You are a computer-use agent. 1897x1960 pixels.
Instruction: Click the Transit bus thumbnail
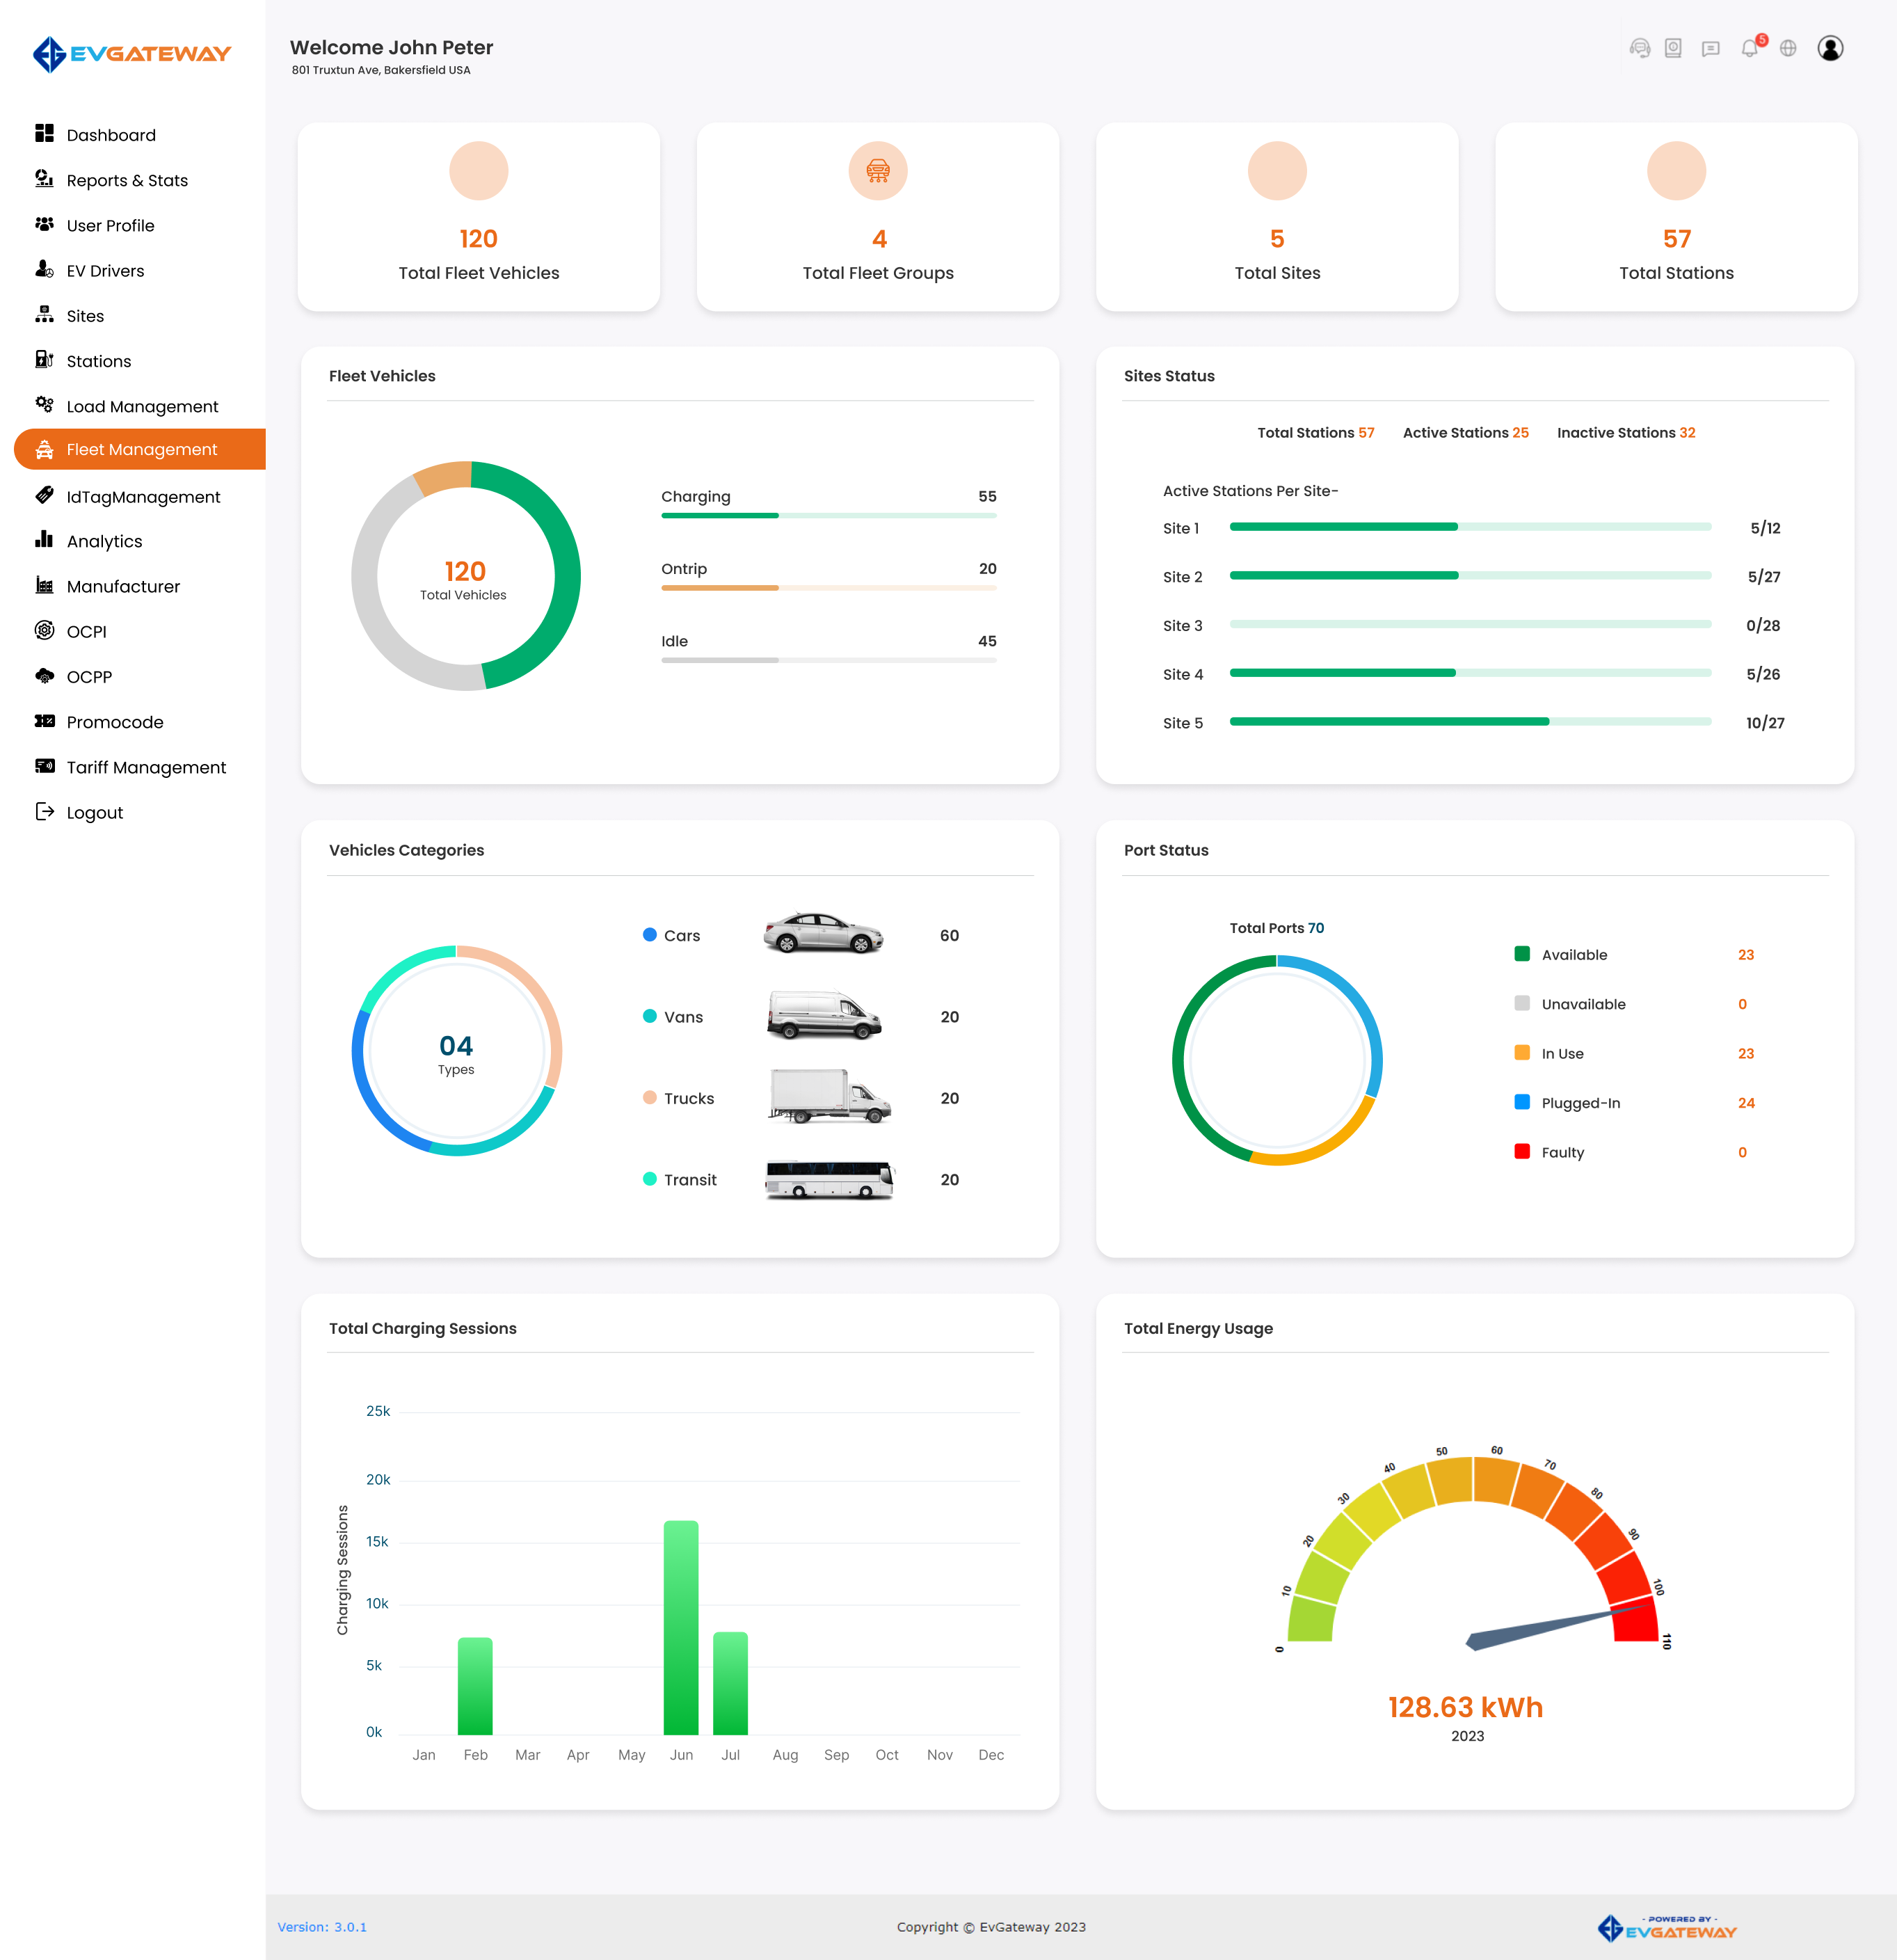coord(829,1180)
